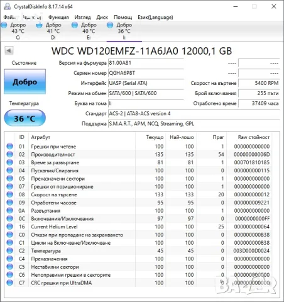Go to previous disk with left arrow button

[9, 50]
